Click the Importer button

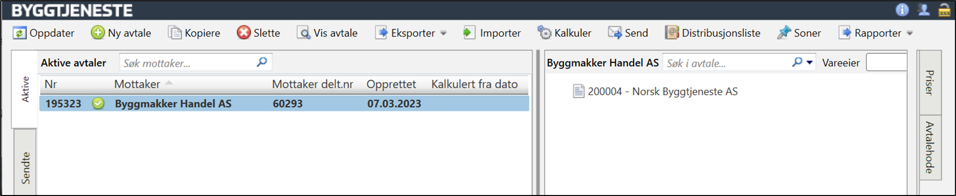point(492,33)
